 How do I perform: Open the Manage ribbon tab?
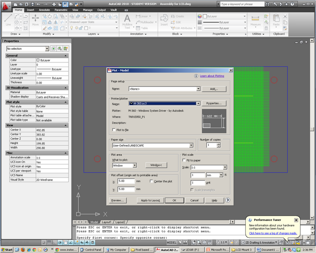(x=88, y=10)
